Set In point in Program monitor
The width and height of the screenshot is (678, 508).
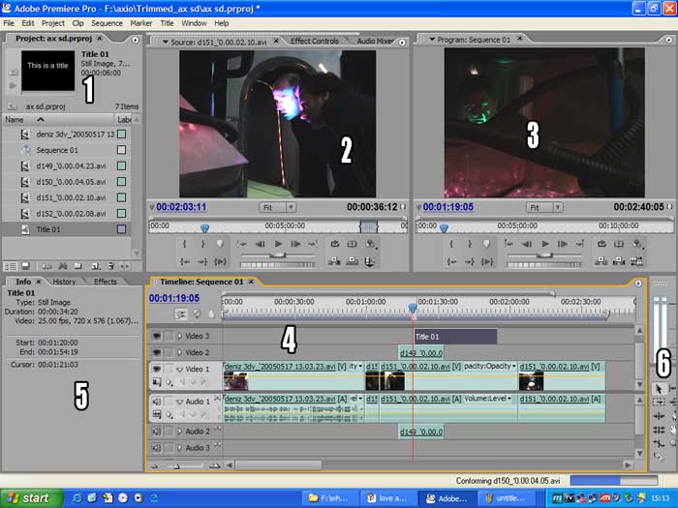click(451, 244)
